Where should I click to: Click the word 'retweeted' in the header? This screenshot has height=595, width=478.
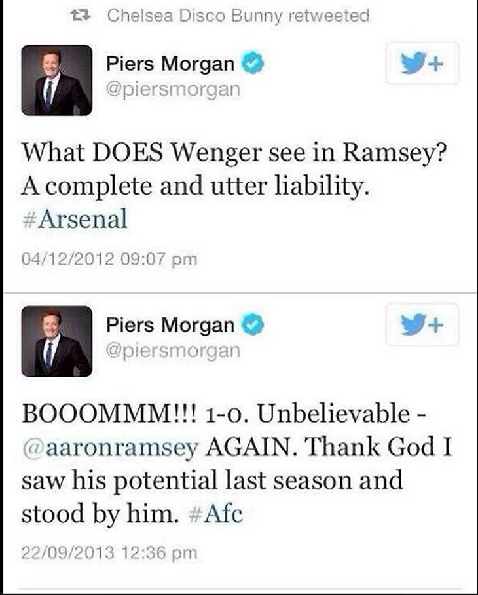coord(329,15)
